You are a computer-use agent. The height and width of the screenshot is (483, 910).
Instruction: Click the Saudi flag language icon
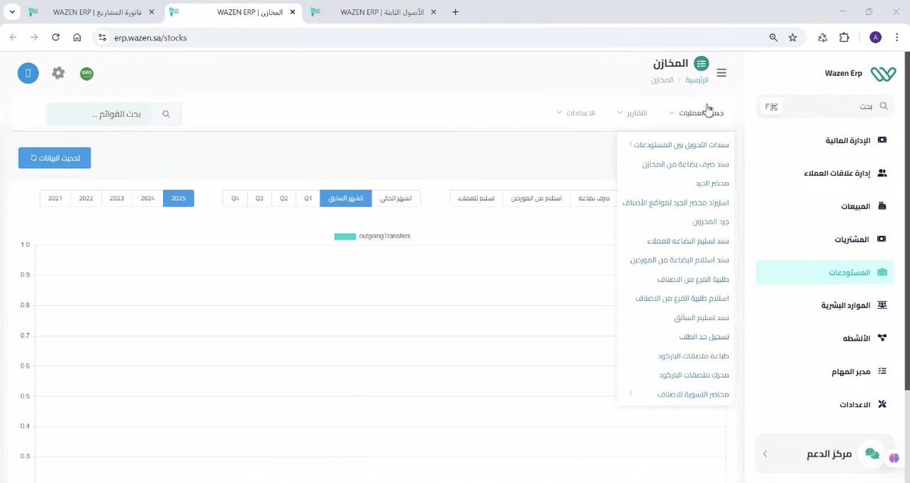point(86,74)
